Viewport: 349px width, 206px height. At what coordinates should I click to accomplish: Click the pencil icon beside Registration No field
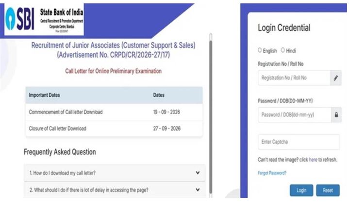point(335,78)
